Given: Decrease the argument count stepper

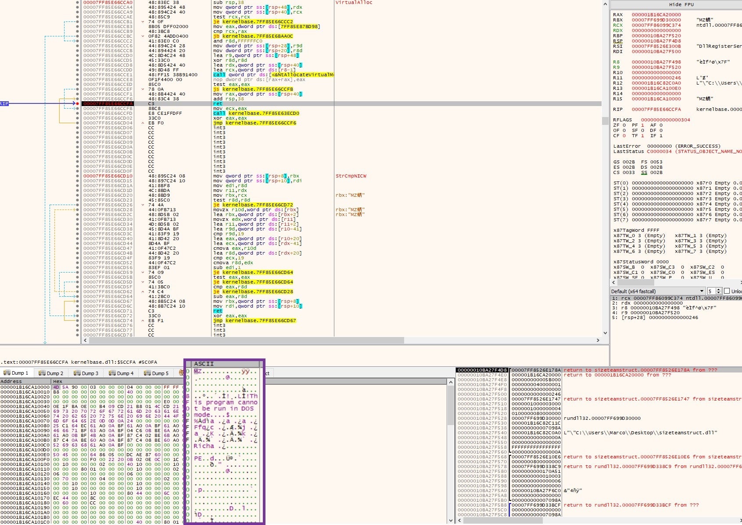Looking at the screenshot, I should point(718,293).
